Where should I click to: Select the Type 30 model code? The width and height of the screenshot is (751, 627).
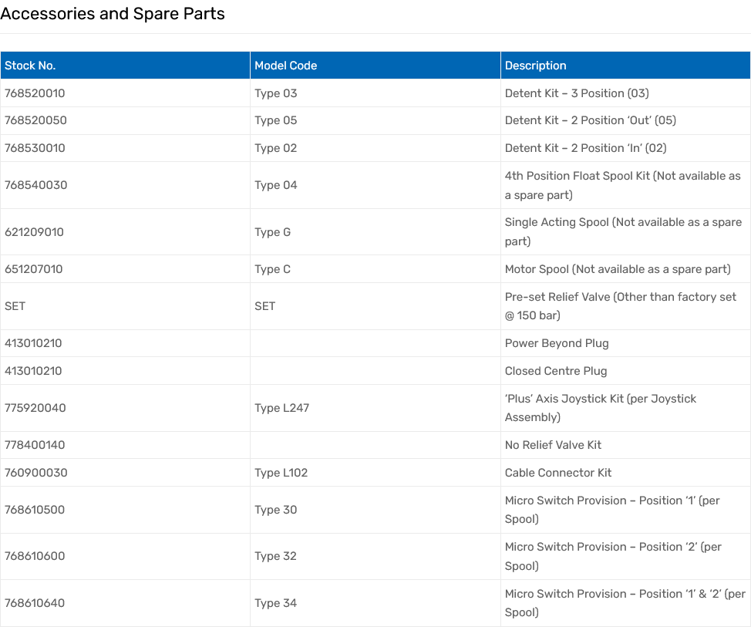(x=275, y=510)
